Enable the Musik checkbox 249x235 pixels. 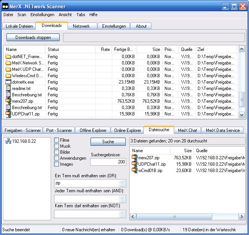pos(57,146)
